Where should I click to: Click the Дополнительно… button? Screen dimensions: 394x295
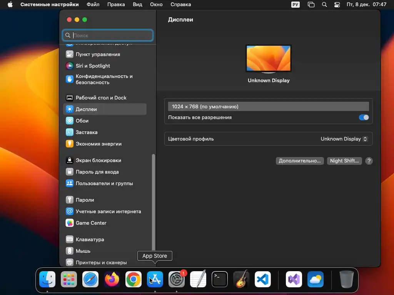click(300, 161)
